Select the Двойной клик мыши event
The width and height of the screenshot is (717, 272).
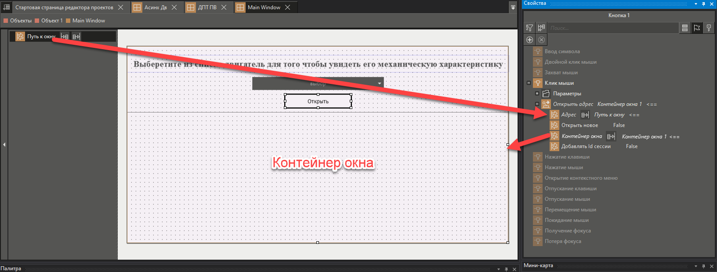[x=570, y=62]
